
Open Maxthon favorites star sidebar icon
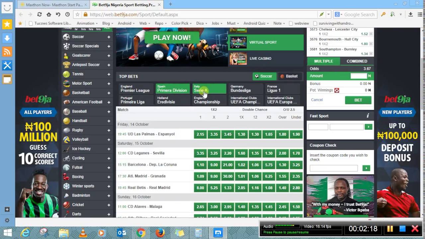[7, 24]
